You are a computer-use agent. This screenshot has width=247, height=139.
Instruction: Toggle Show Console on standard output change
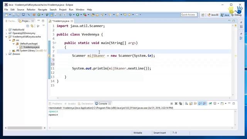pyautogui.click(x=200, y=103)
